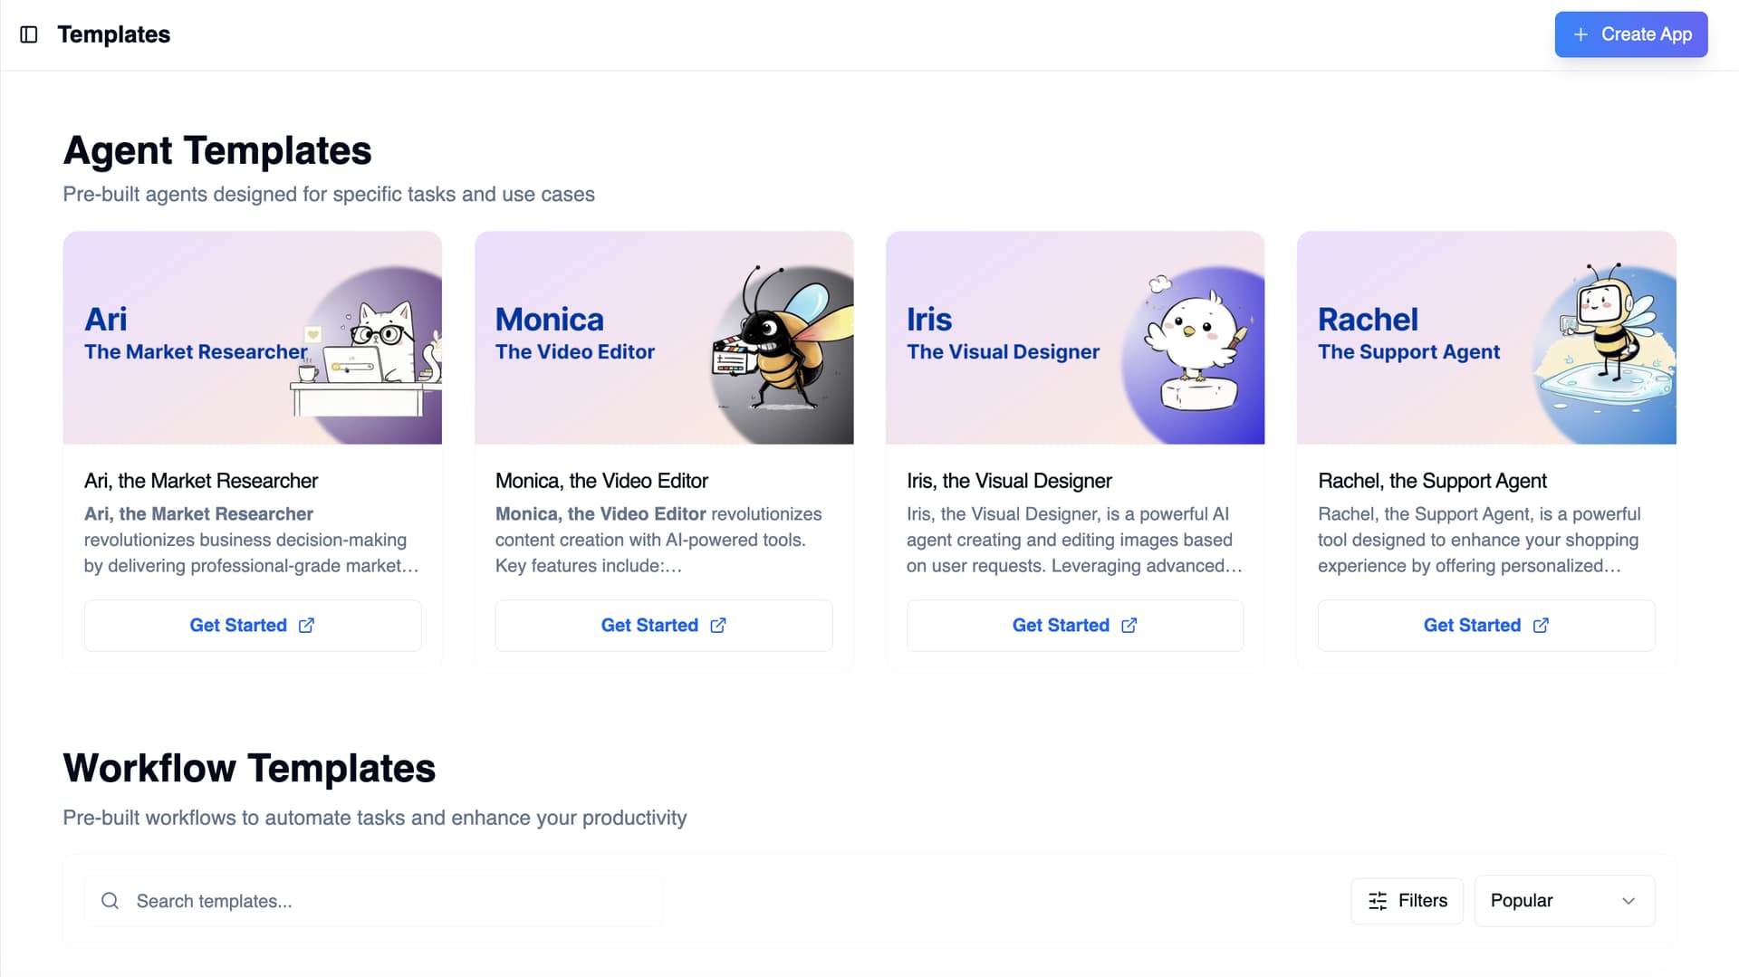The image size is (1739, 977).
Task: Focus the Search templates input field
Action: point(373,901)
